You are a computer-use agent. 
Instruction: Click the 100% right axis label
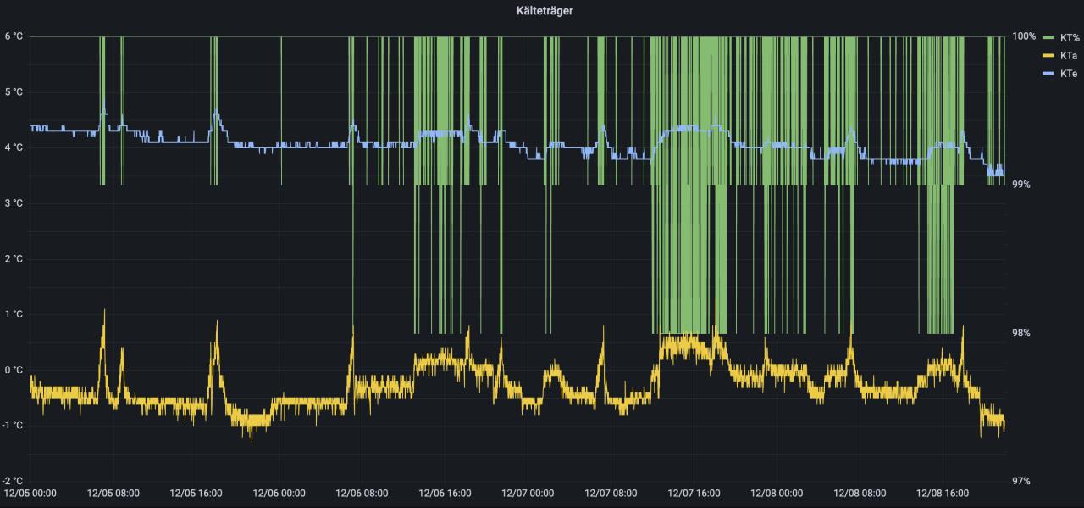click(1024, 36)
